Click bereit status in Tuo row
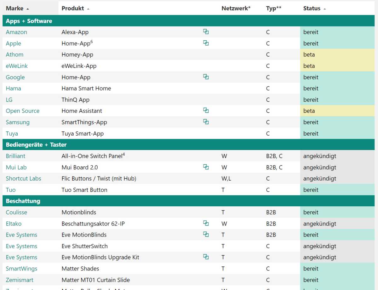The width and height of the screenshot is (378, 290). pyautogui.click(x=337, y=190)
